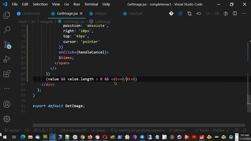Image resolution: width=251 pixels, height=141 pixels.
Task: Open the Edit menu
Action: click(25, 4)
